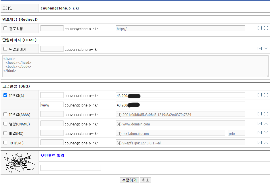
Task: Add a row with [+] in 웹포워딩
Action: pyautogui.click(x=259, y=28)
